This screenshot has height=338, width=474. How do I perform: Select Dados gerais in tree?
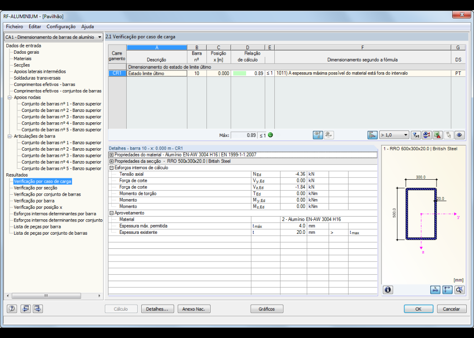point(26,52)
